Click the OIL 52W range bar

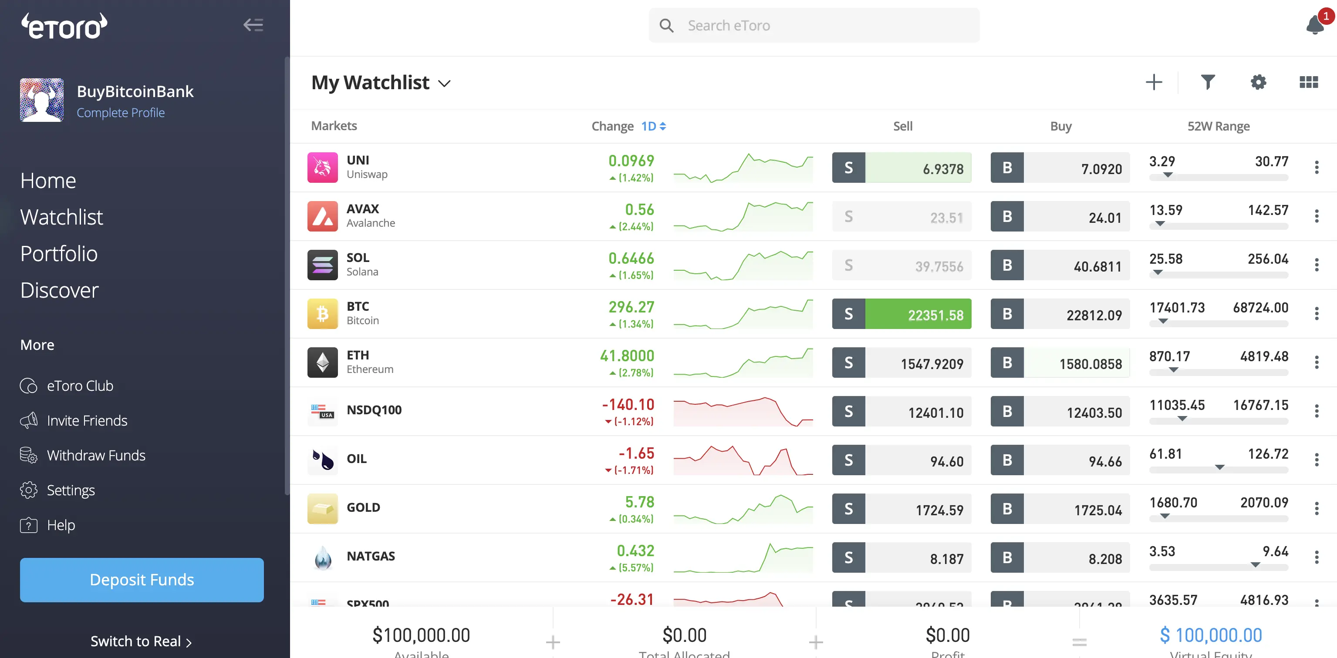[1218, 470]
